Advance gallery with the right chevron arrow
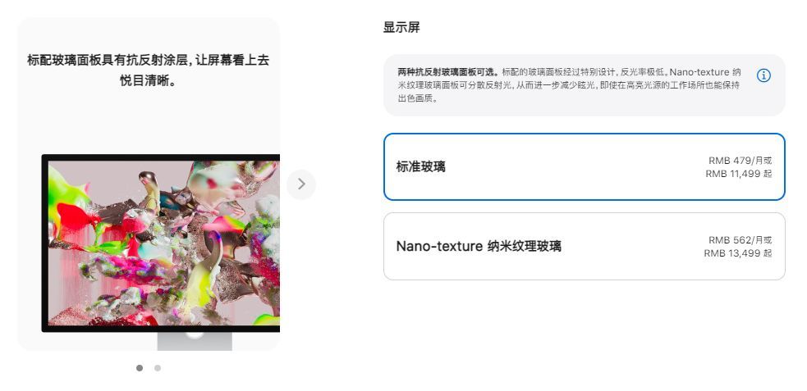Viewport: 807px width, 391px height. point(301,184)
